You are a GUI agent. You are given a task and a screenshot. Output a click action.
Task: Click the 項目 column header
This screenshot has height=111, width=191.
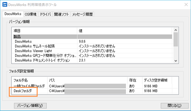click(45, 31)
